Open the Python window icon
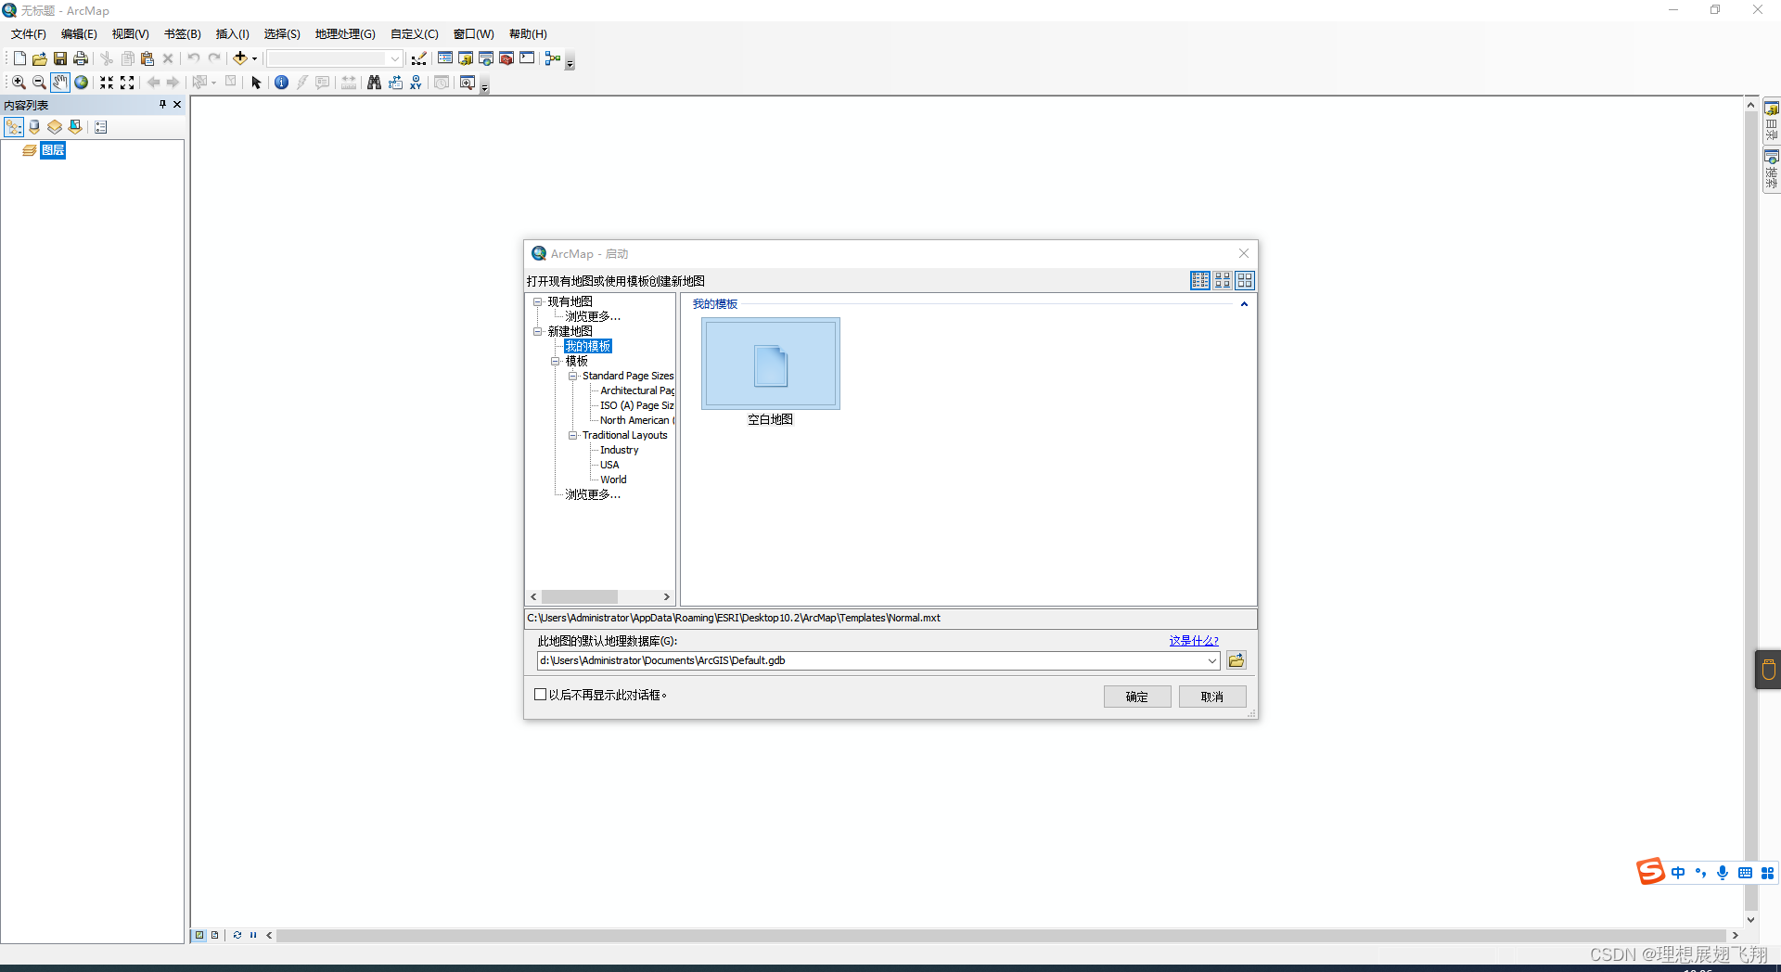The height and width of the screenshot is (972, 1781). pyautogui.click(x=527, y=58)
